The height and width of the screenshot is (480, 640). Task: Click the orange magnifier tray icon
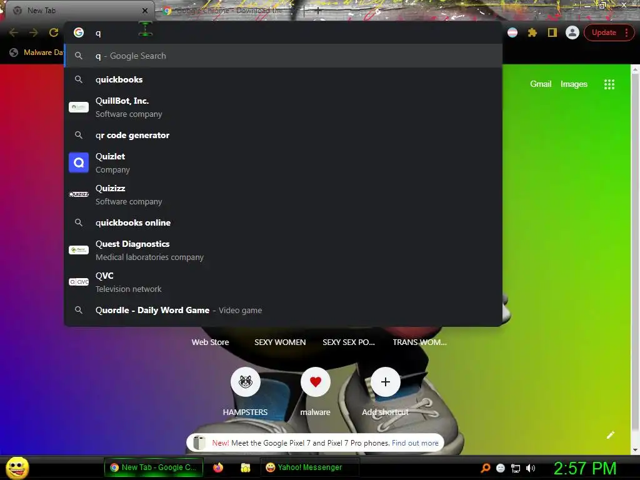tap(485, 468)
